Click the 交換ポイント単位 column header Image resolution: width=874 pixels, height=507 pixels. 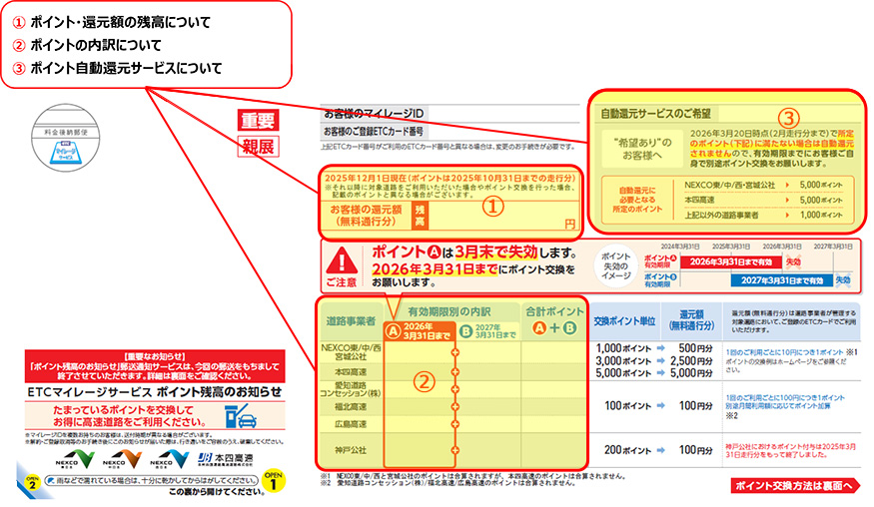(624, 321)
